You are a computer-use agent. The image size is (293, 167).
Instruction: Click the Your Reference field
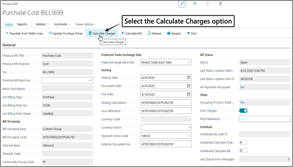166,111
